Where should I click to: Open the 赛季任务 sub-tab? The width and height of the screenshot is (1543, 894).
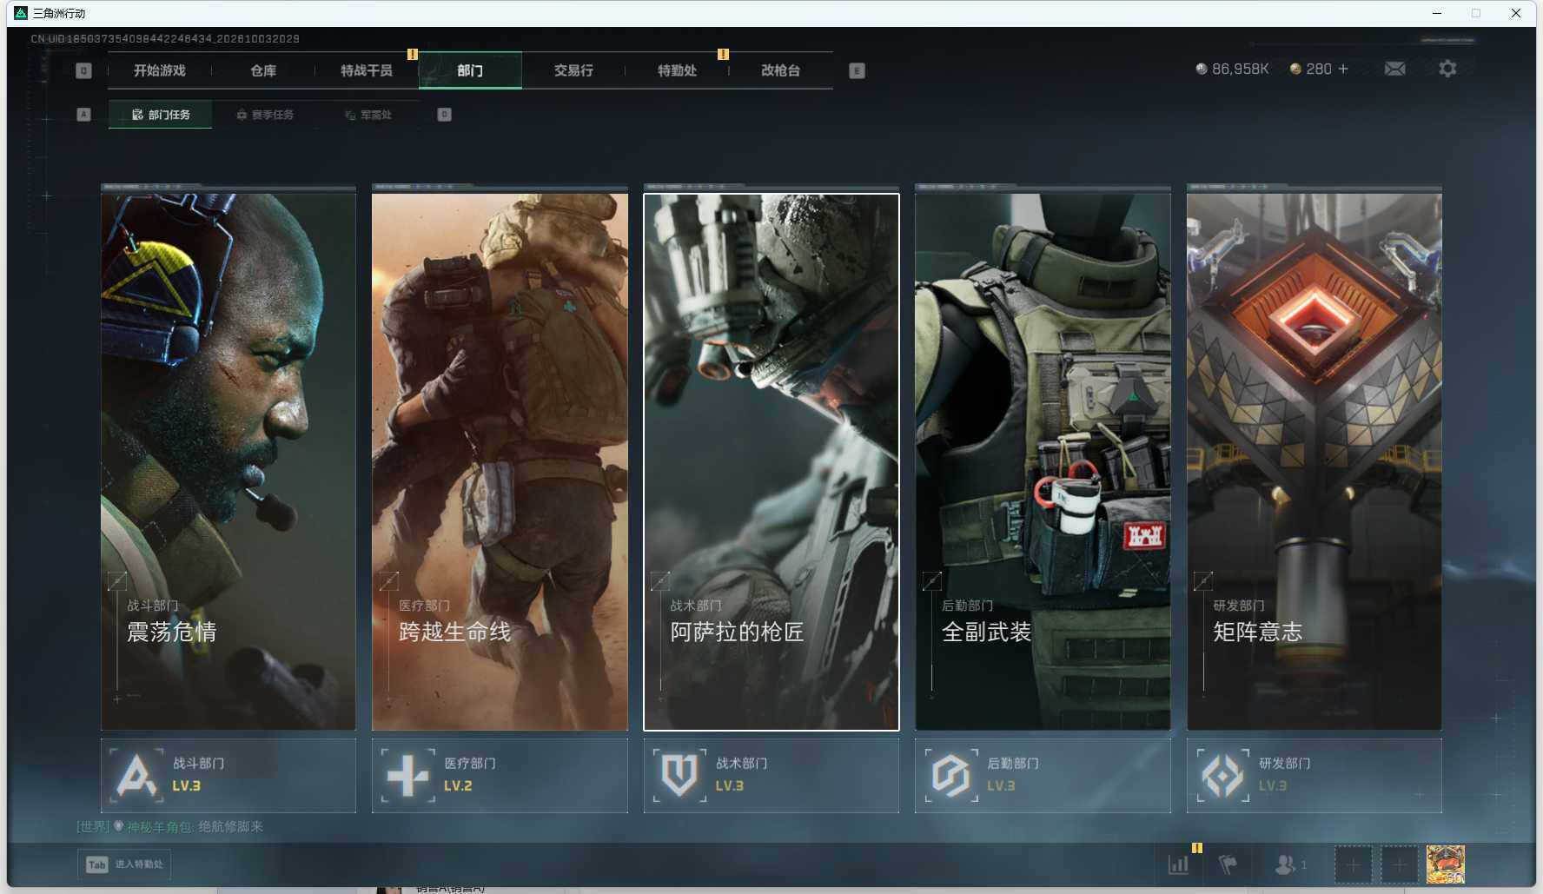click(x=265, y=115)
